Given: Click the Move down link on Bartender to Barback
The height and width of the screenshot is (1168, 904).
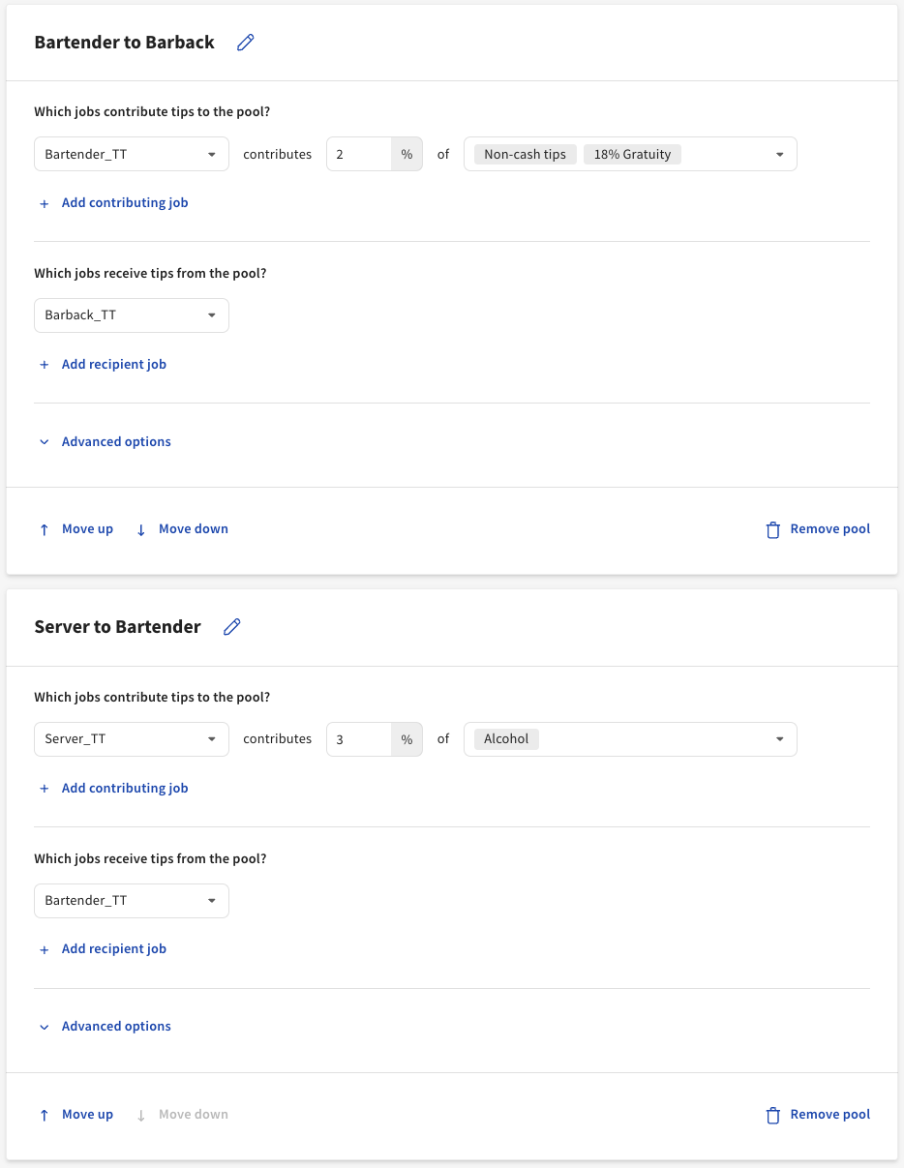Looking at the screenshot, I should click(x=193, y=529).
